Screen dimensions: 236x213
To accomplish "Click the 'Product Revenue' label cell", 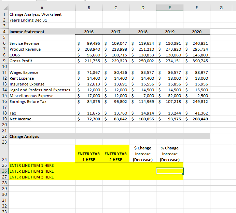I will [x=42, y=49].
